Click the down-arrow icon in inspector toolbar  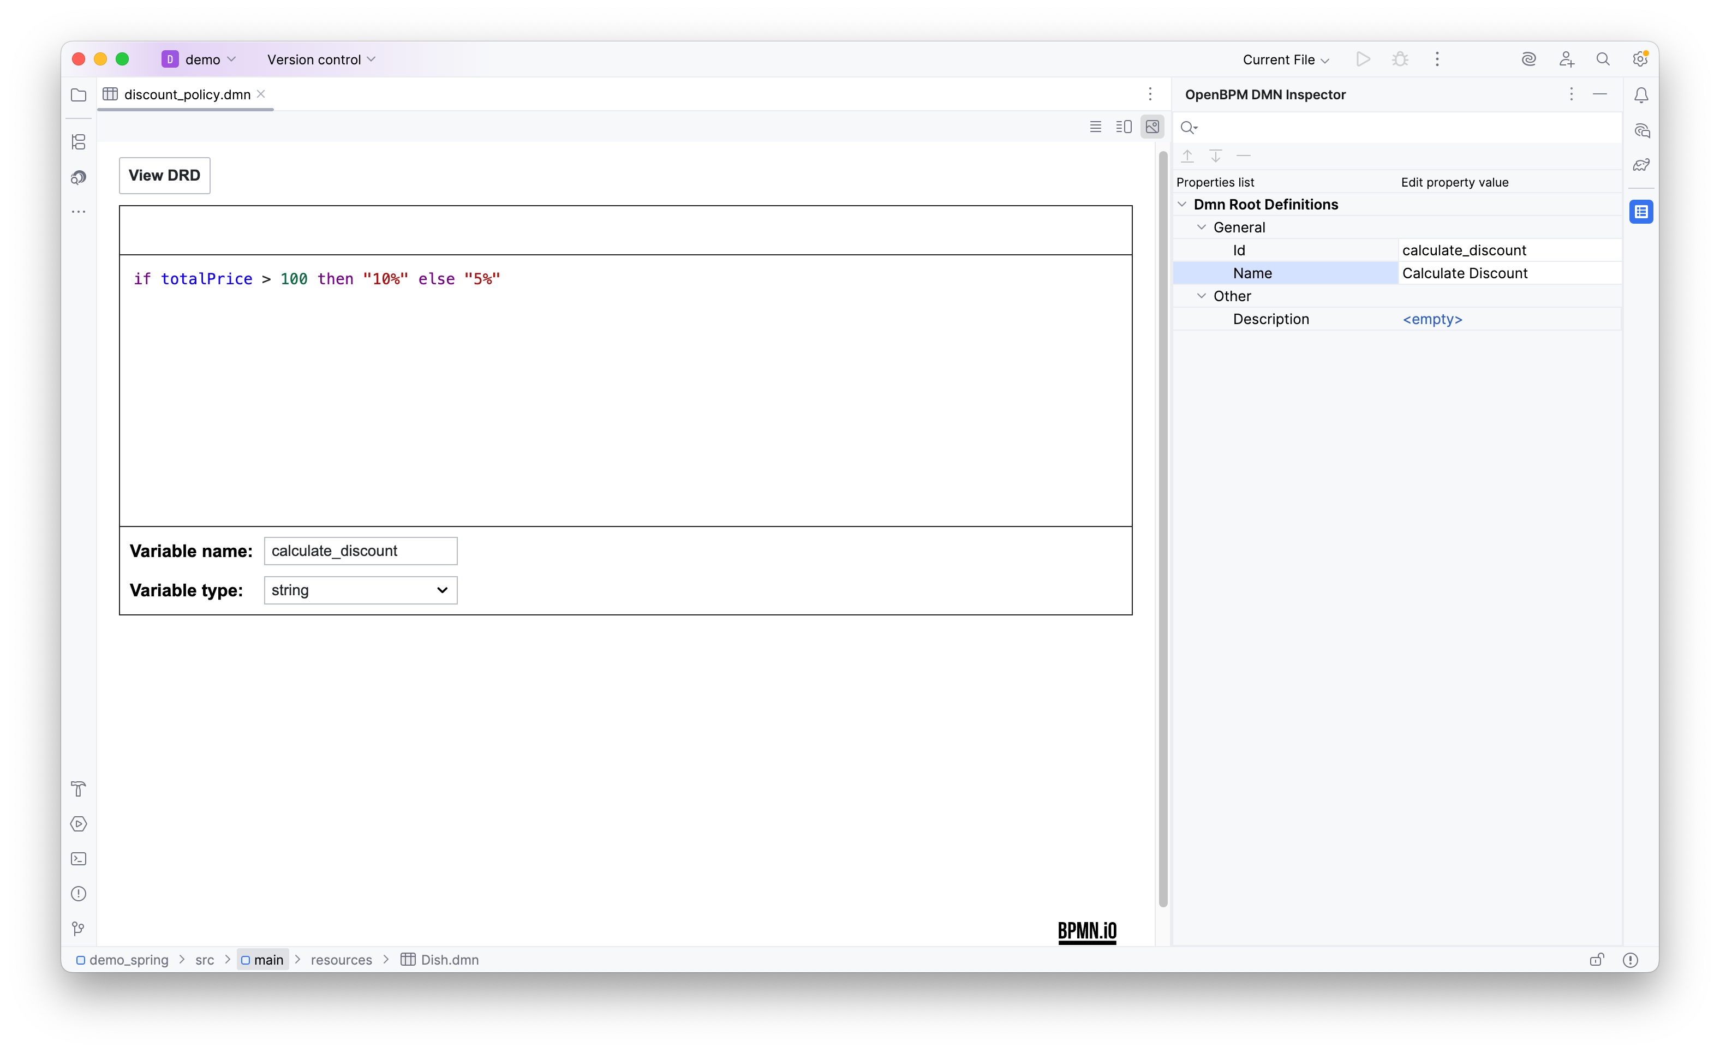pos(1215,156)
